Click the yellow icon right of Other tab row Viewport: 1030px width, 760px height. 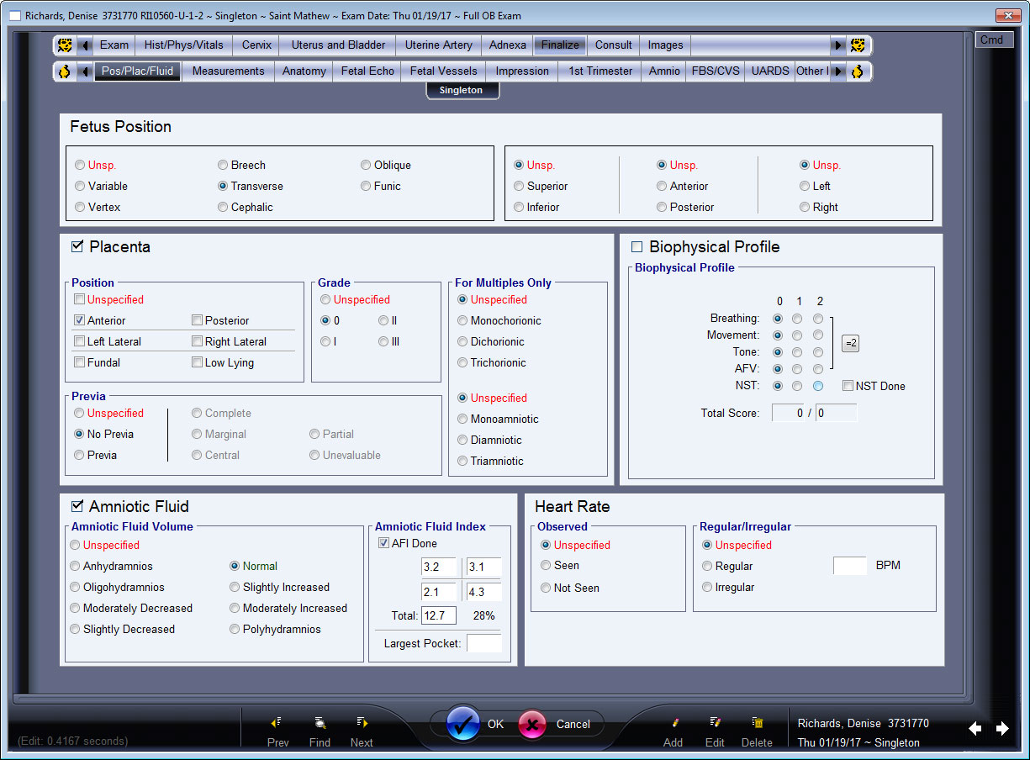[x=857, y=71]
